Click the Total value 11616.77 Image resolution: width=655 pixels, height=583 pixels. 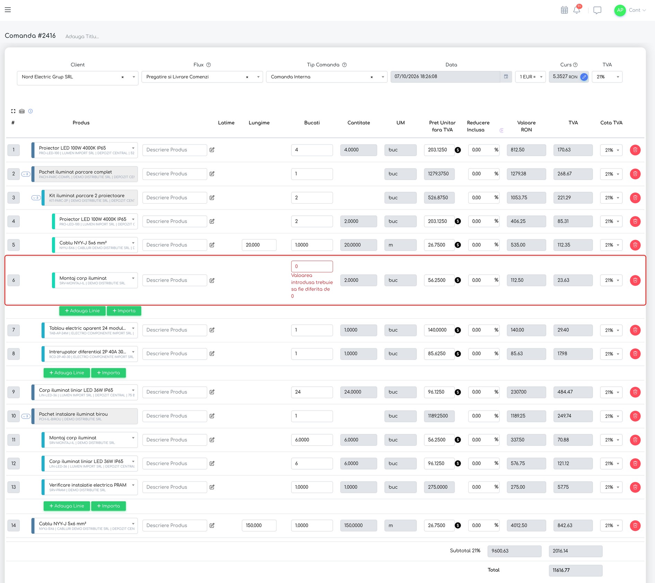click(576, 570)
